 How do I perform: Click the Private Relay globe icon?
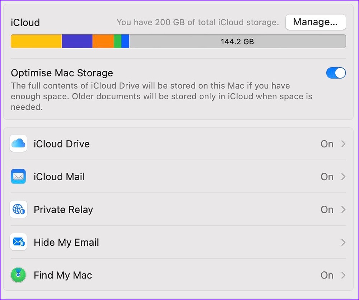tap(18, 210)
